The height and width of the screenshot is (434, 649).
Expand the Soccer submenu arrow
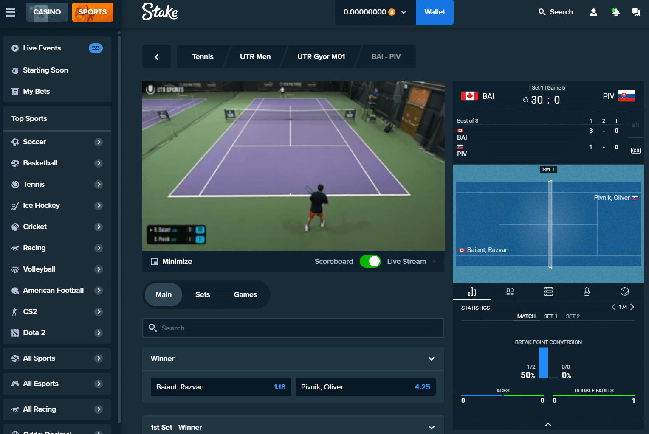pyautogui.click(x=99, y=142)
